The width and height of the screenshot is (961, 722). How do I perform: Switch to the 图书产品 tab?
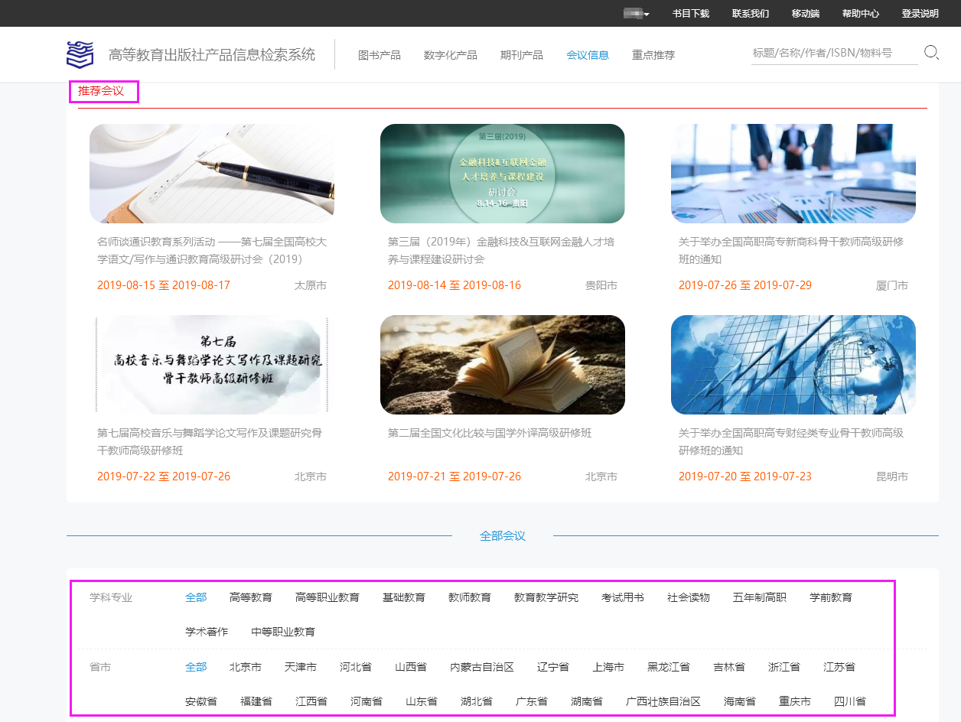[380, 55]
